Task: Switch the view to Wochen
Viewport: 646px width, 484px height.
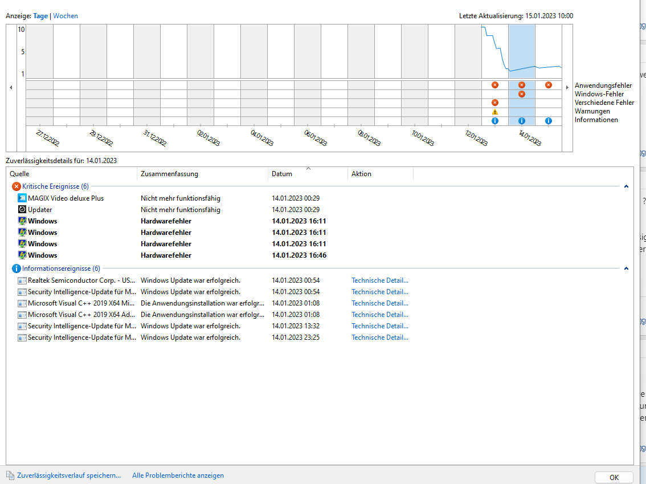Action: 65,15
